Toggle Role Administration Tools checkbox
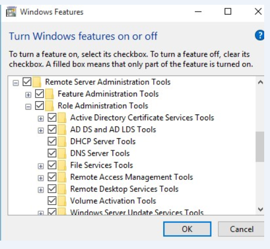Viewport: 270px width, 249px height. pyautogui.click(x=40, y=106)
